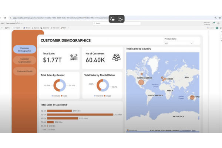Click the Fabric Trial days left text
Image resolution: width=222 pixels, height=148 pixels.
(x=207, y=23)
